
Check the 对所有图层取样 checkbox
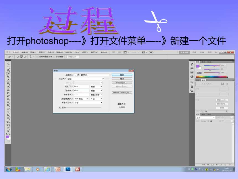[x=37, y=57]
